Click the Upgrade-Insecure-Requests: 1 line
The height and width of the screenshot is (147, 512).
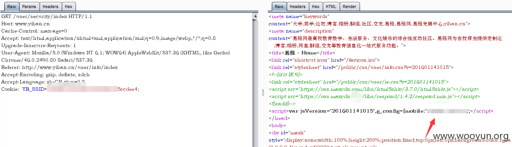[x=38, y=46]
